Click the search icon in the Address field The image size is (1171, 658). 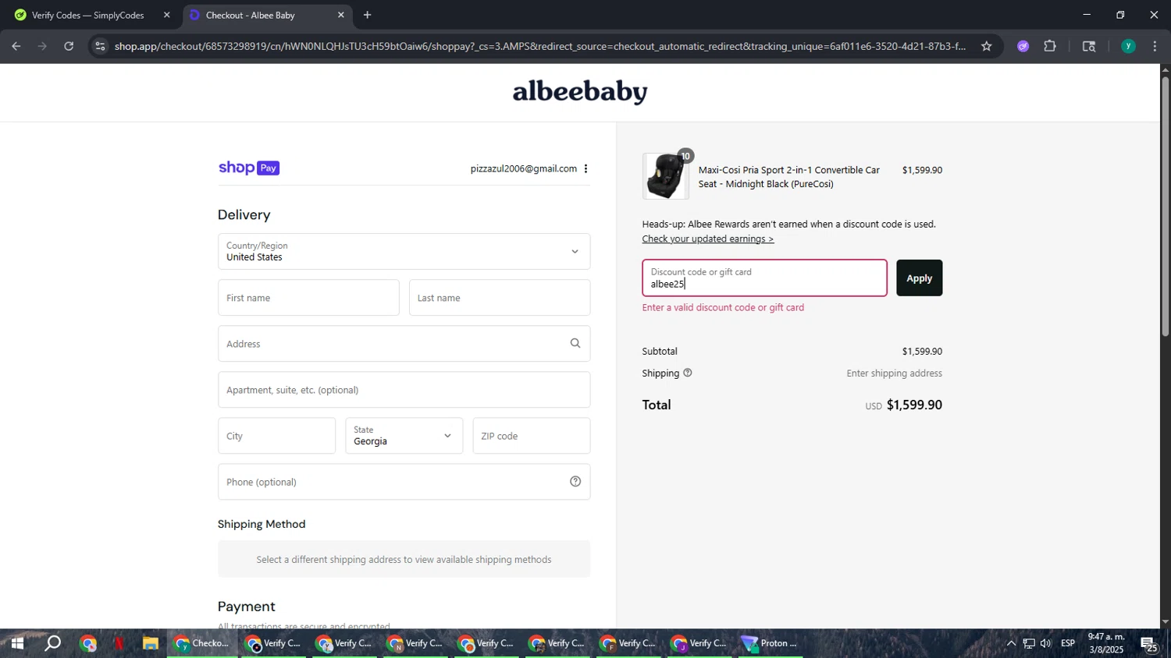575,343
